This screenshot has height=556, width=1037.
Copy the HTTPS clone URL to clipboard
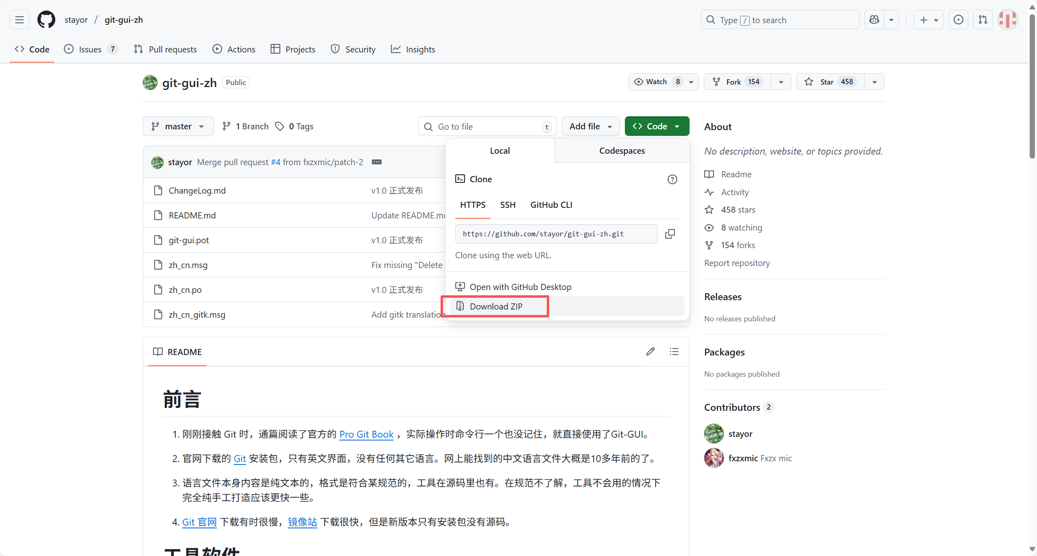[x=670, y=234]
